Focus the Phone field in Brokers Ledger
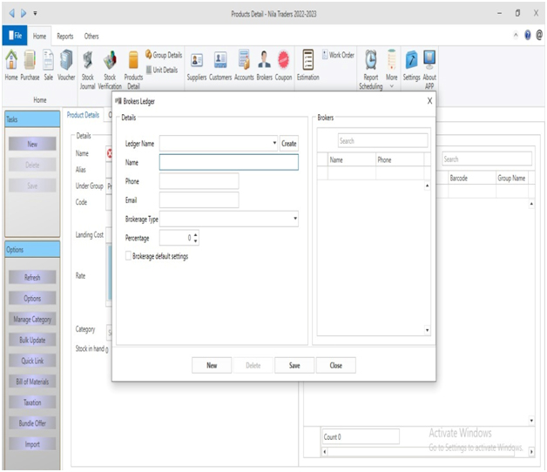 [x=199, y=181]
